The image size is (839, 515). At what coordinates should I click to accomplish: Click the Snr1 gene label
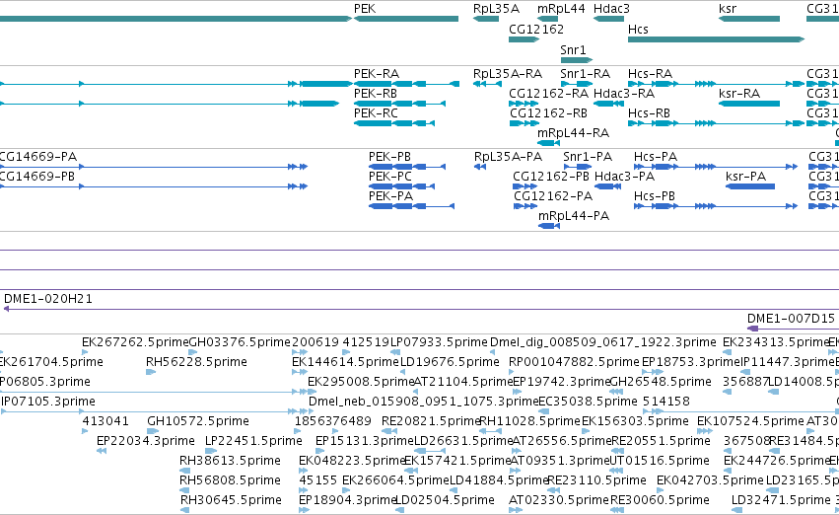[x=573, y=49]
